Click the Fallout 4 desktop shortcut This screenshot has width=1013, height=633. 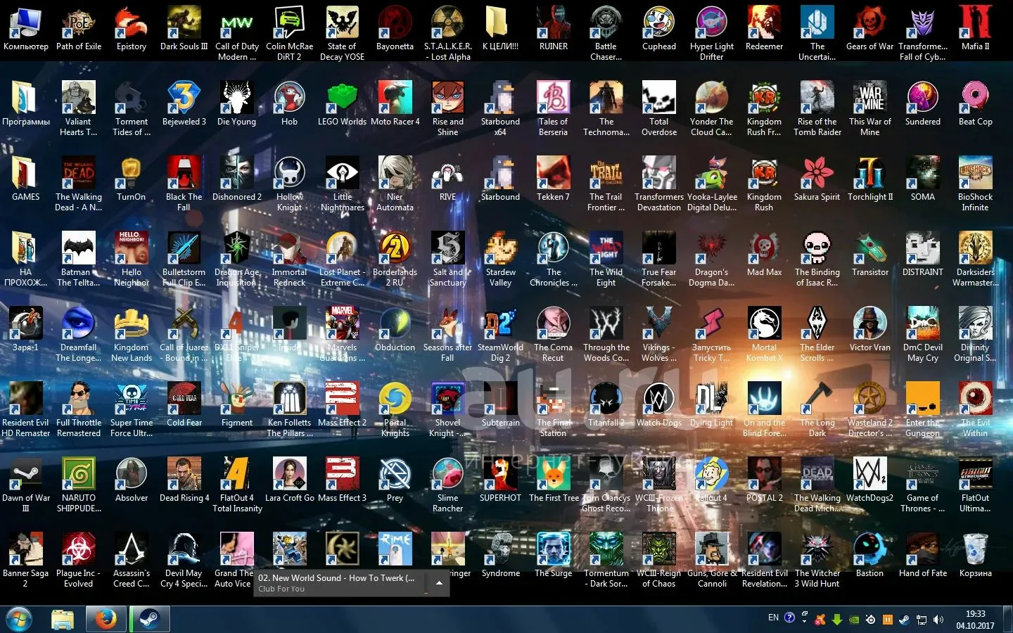pos(712,481)
